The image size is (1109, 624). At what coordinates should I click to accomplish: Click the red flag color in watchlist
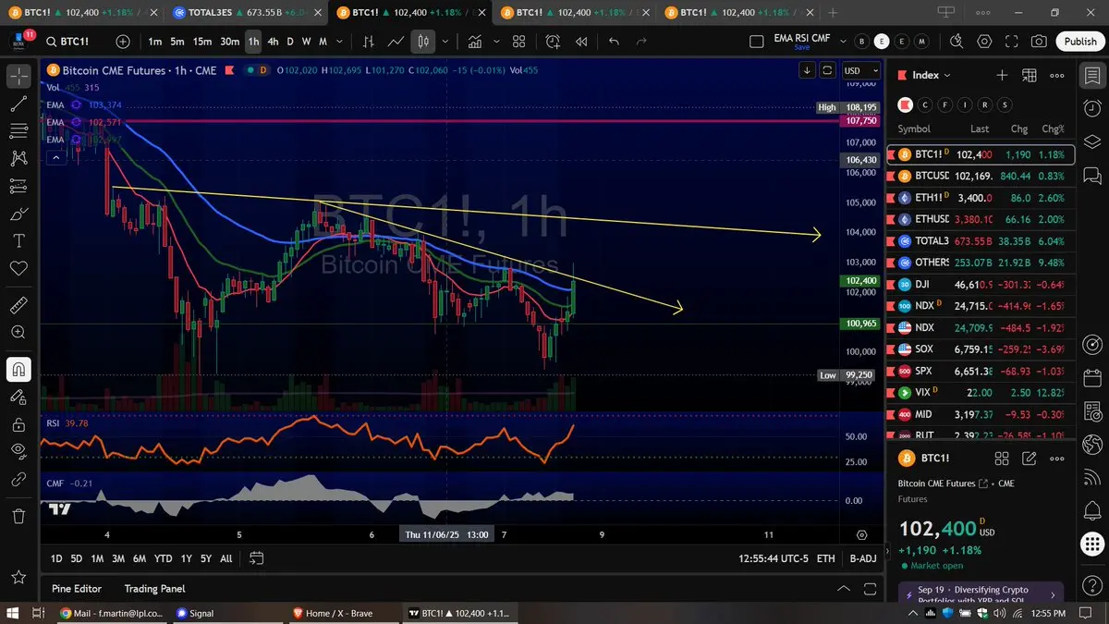pyautogui.click(x=907, y=104)
